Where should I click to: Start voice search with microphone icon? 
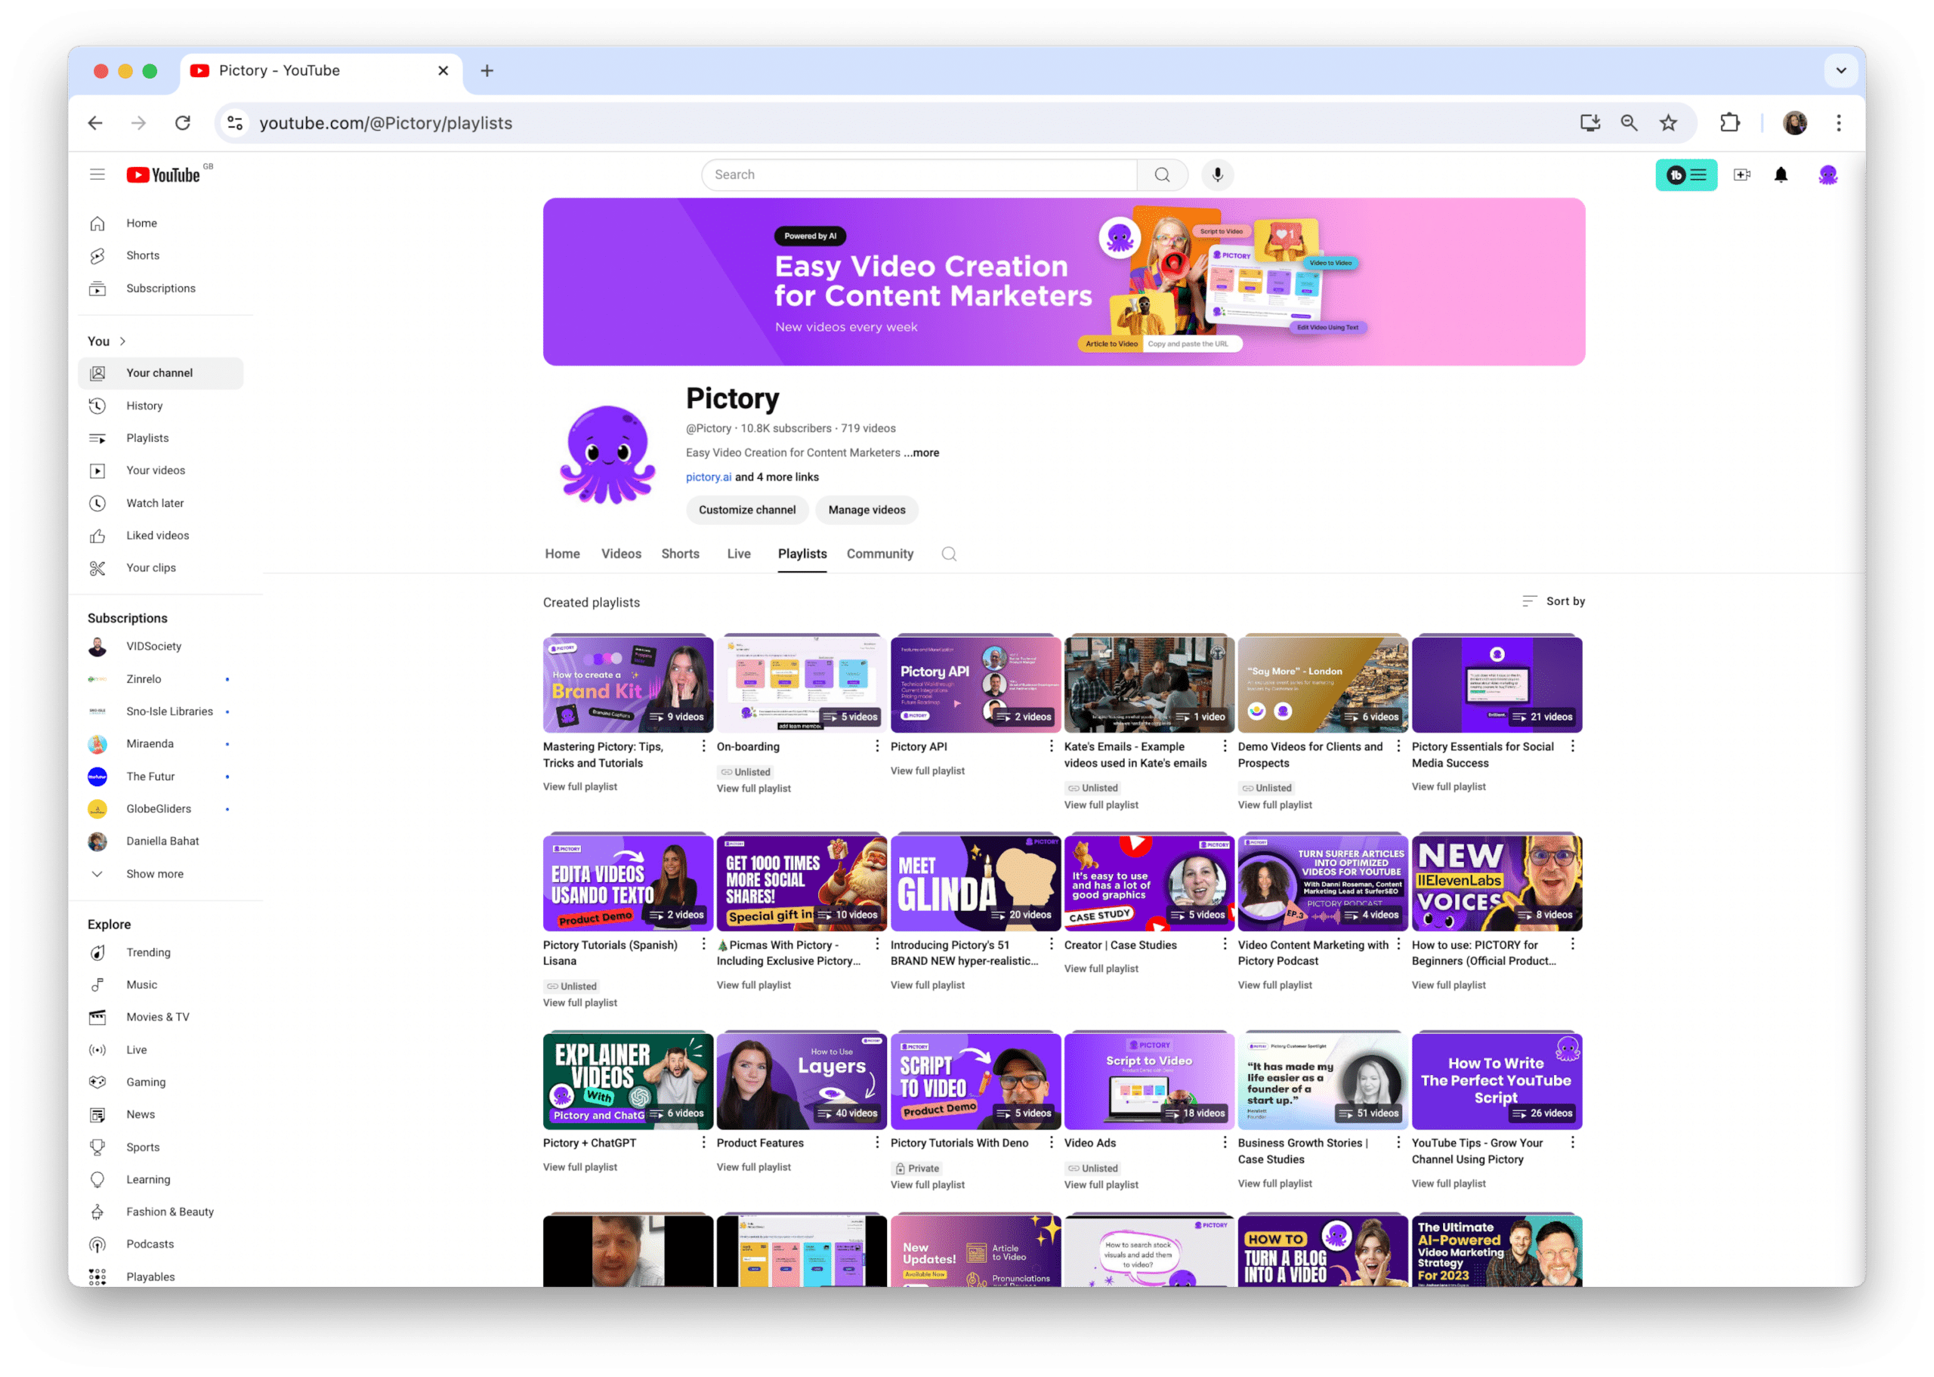(x=1218, y=174)
